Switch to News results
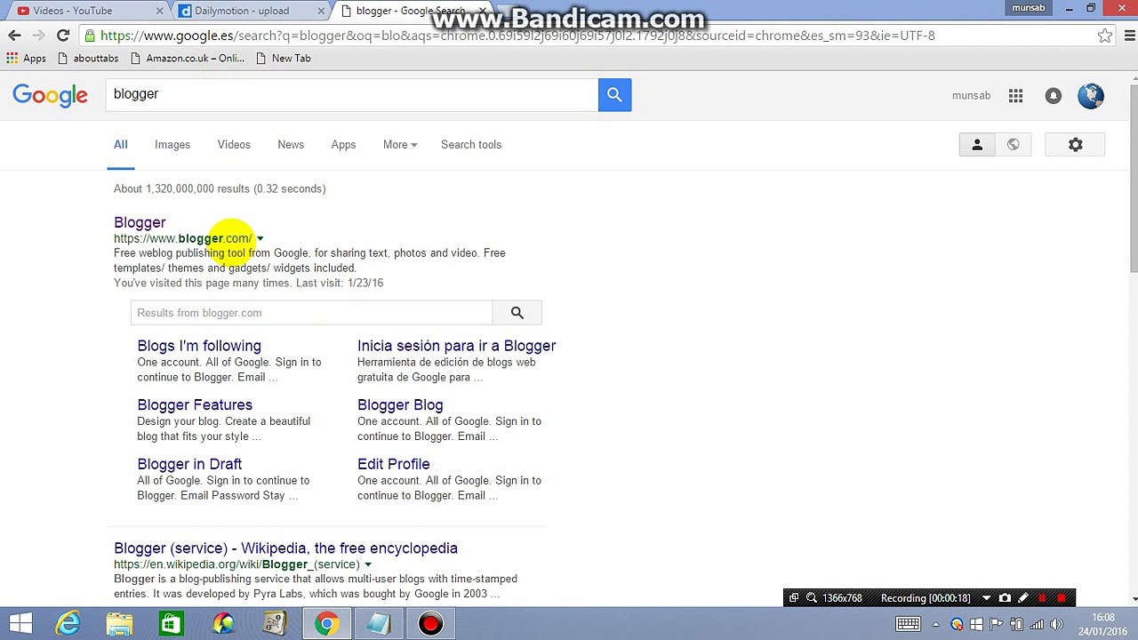 tap(291, 145)
